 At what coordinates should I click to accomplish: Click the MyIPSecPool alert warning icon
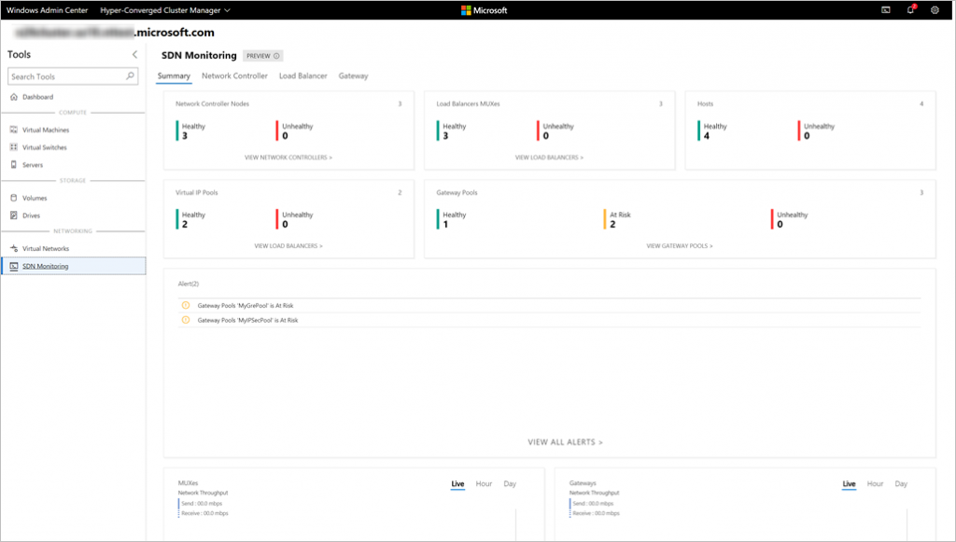pos(186,320)
